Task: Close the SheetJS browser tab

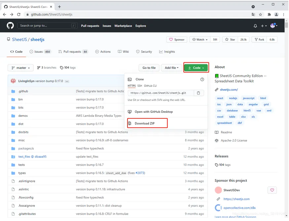Action: click(51, 7)
